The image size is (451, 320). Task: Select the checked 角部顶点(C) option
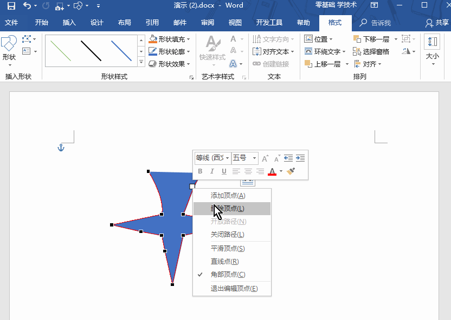(232, 275)
